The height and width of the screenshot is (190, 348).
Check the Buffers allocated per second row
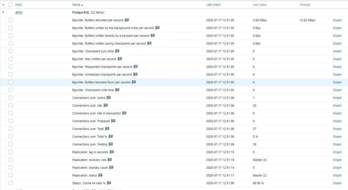click(11, 20)
